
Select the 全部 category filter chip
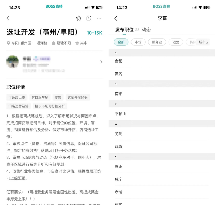(121, 42)
